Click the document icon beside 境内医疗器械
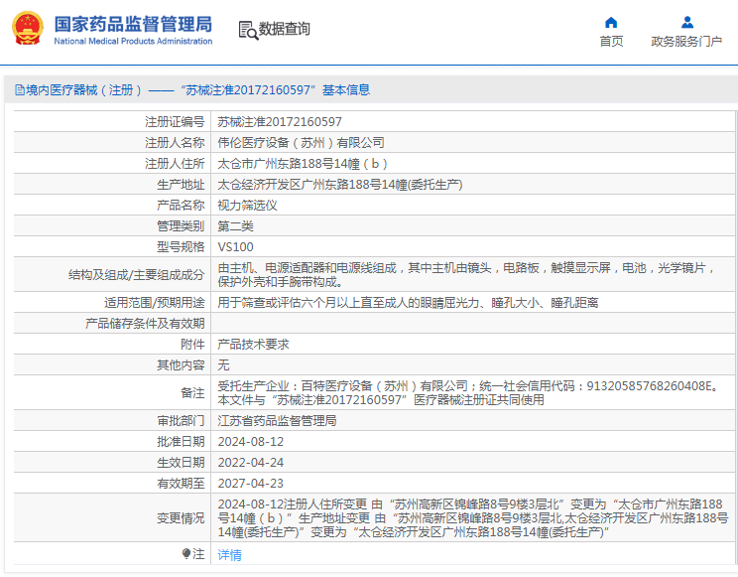Screen dimensions: 738x577 (x=20, y=89)
